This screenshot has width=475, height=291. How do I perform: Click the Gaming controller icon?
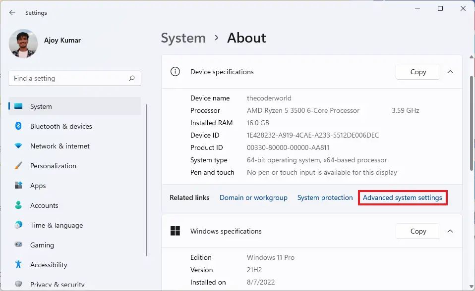click(x=18, y=245)
